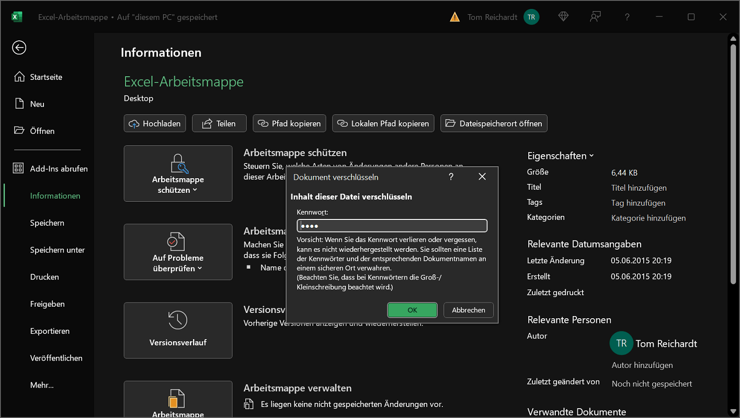Select Speichern in the sidebar

[47, 223]
